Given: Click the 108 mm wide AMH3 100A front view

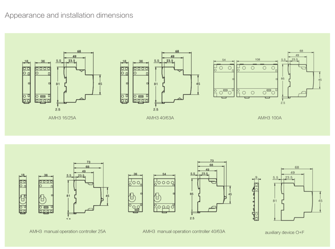Looking at the screenshot, I should [x=257, y=80].
